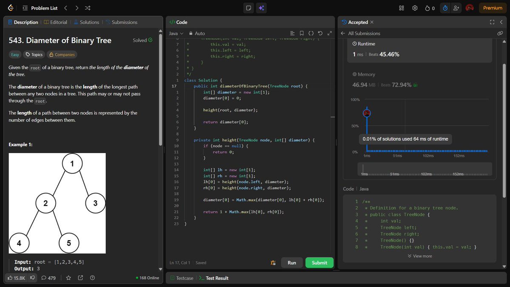Switch to the Description tab
The width and height of the screenshot is (510, 287).
pos(23,22)
